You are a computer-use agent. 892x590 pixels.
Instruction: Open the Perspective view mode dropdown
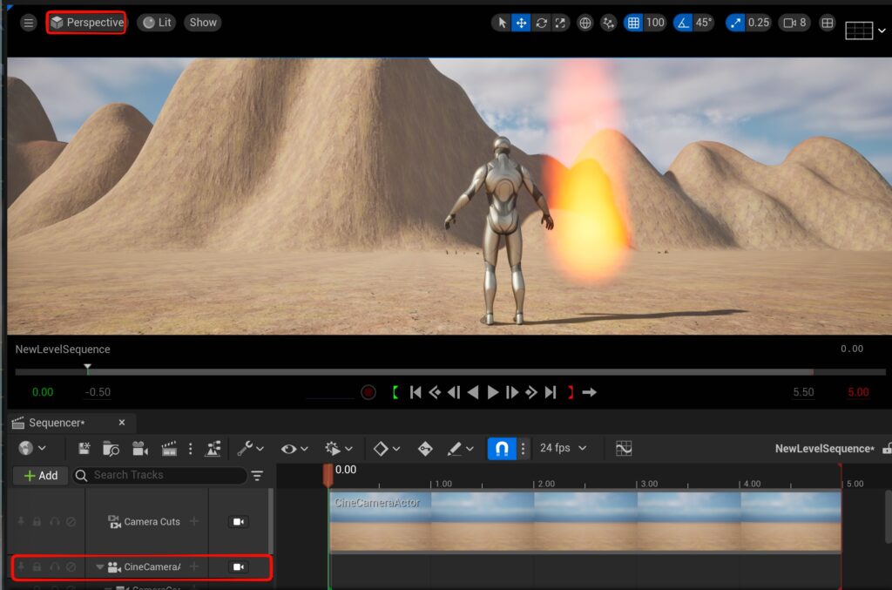tap(86, 23)
